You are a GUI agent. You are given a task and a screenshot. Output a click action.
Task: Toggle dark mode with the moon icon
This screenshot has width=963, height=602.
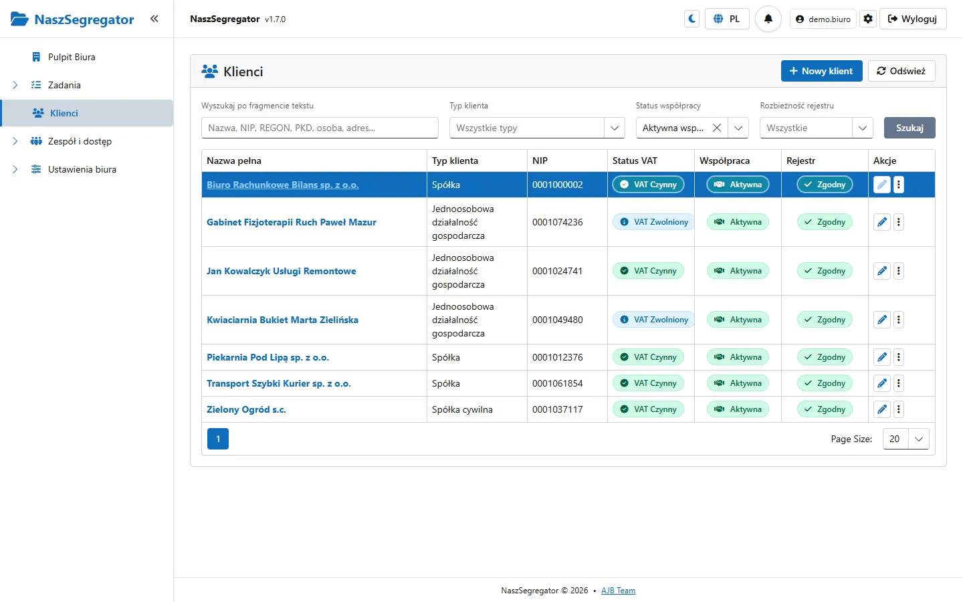tap(692, 19)
